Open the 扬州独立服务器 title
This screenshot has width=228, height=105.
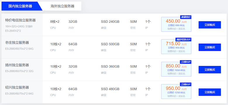coord(17,65)
